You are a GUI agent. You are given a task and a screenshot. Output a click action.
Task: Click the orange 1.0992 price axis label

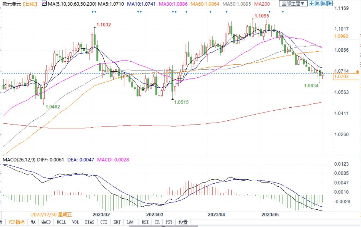point(341,36)
